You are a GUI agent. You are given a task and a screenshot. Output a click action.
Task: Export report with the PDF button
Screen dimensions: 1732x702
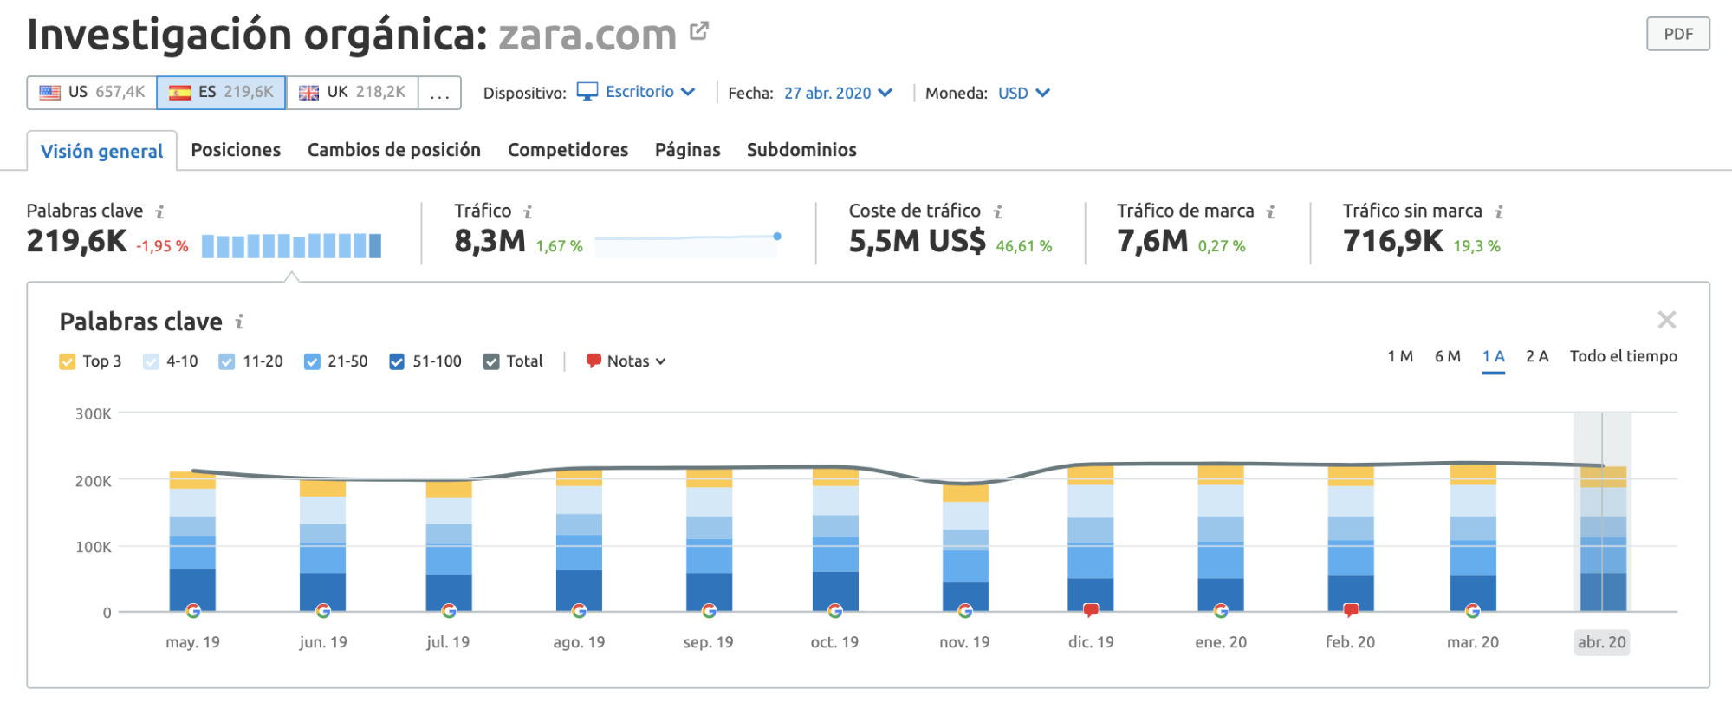[x=1677, y=34]
